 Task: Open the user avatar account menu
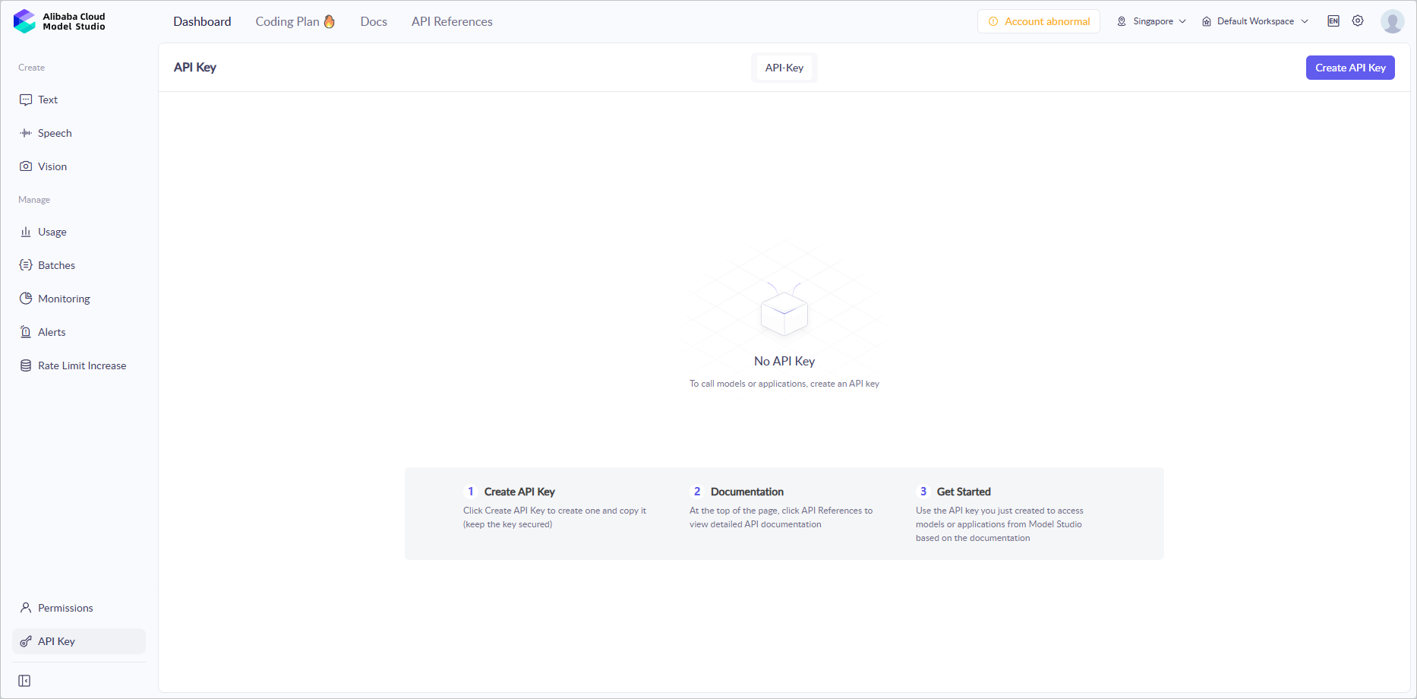[1392, 21]
